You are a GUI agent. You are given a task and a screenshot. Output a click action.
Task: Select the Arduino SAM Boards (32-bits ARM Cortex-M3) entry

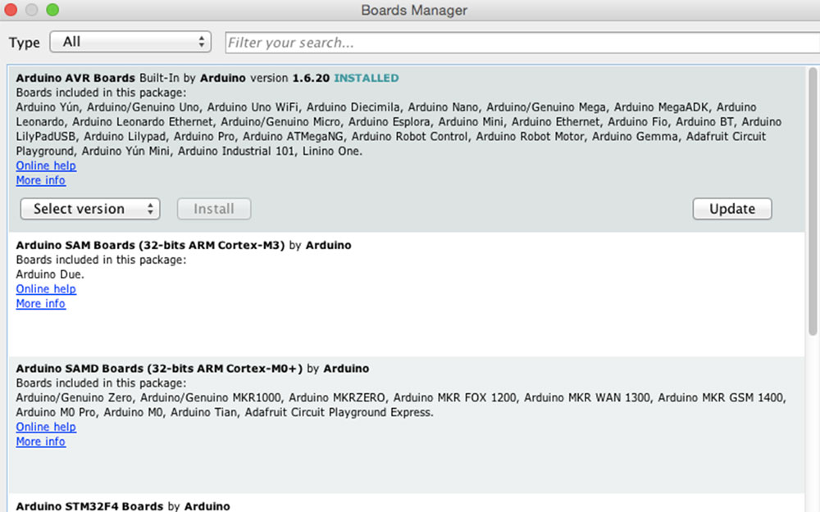[406, 294]
